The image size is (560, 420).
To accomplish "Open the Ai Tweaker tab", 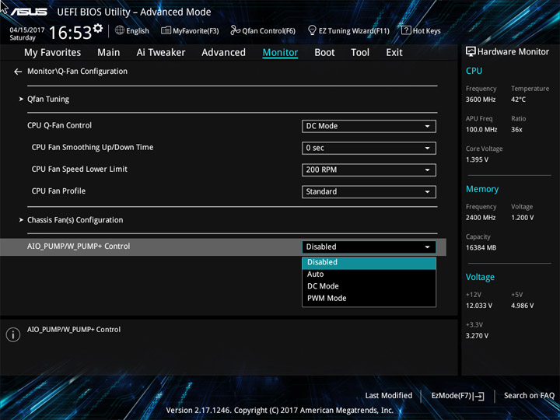I will pos(161,53).
